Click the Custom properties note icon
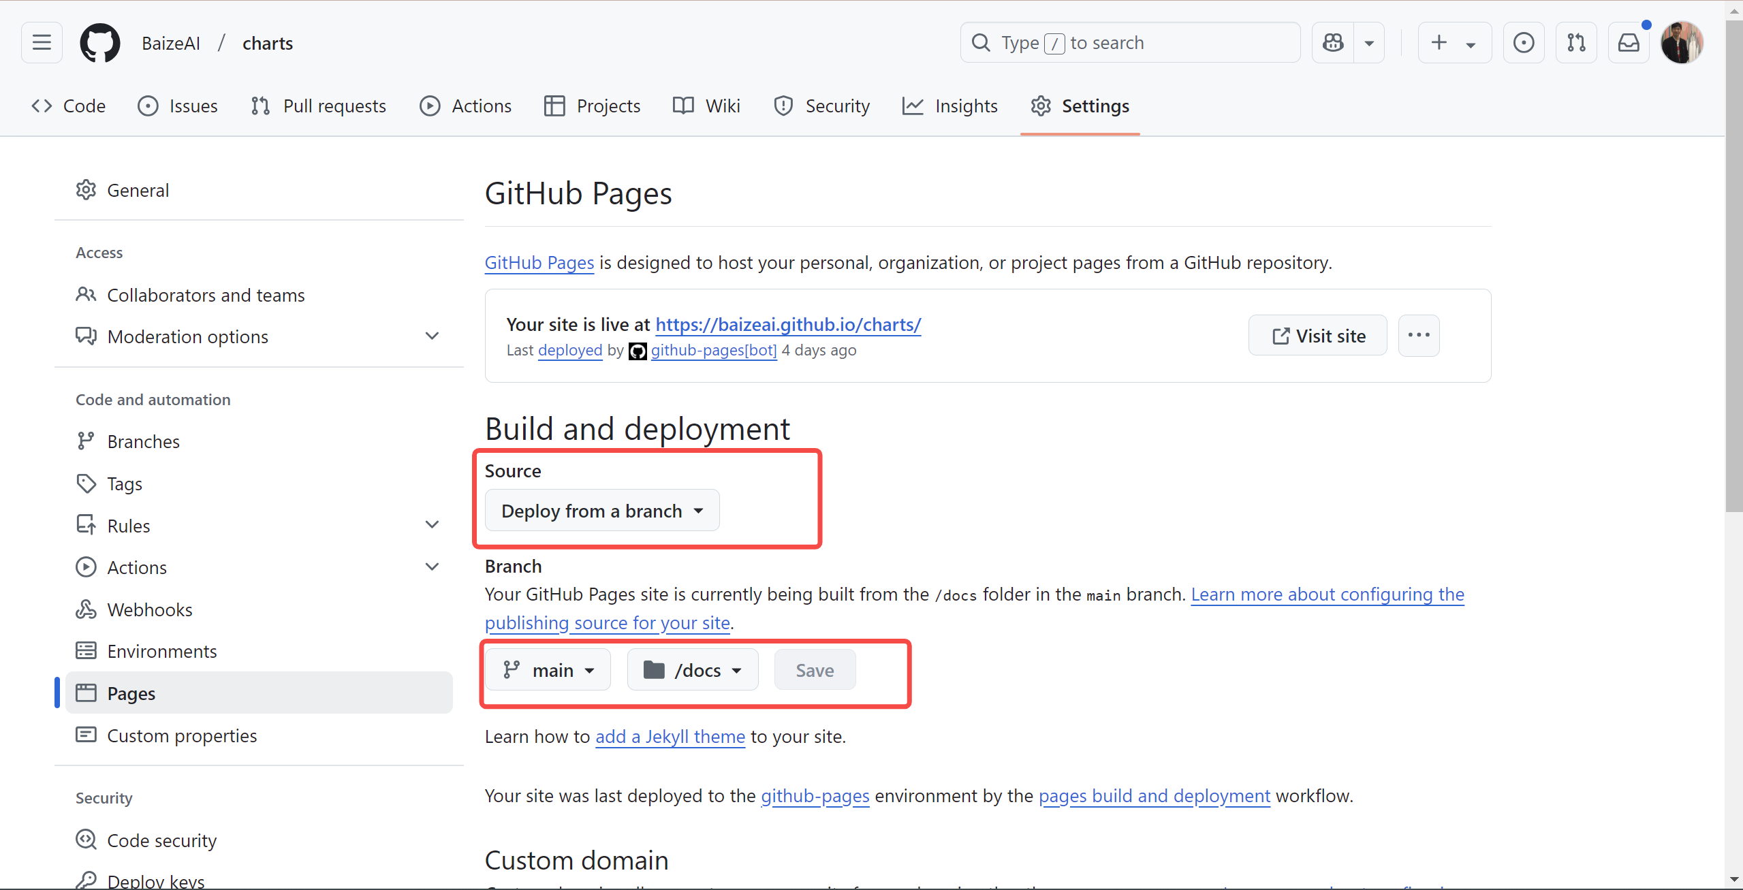 click(x=86, y=735)
